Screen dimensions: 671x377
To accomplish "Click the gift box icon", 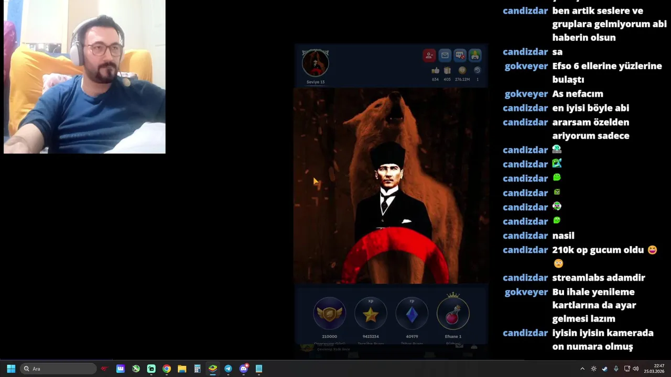I will 447,70.
